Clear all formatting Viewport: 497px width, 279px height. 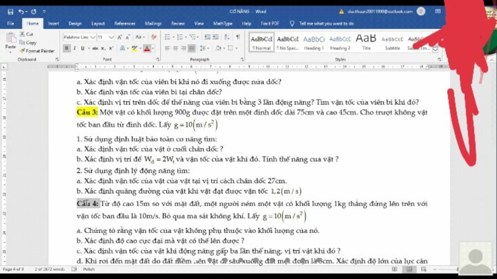point(154,37)
